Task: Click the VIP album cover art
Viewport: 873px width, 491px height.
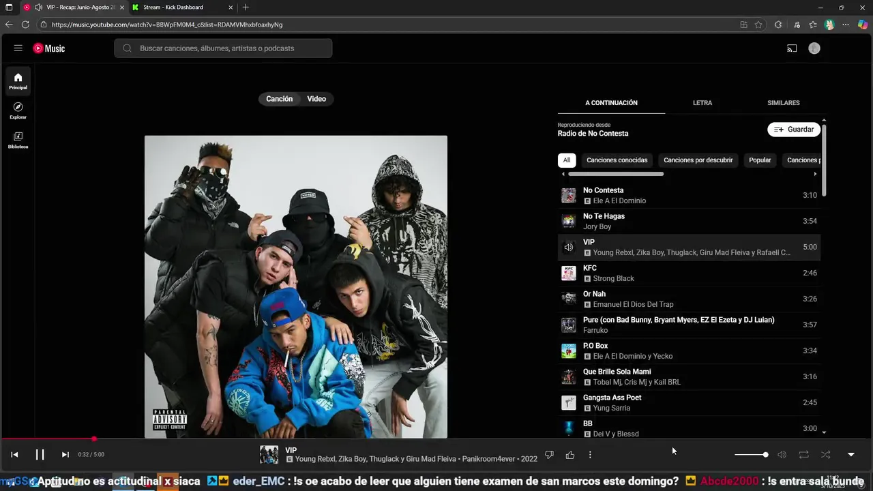Action: click(x=296, y=286)
